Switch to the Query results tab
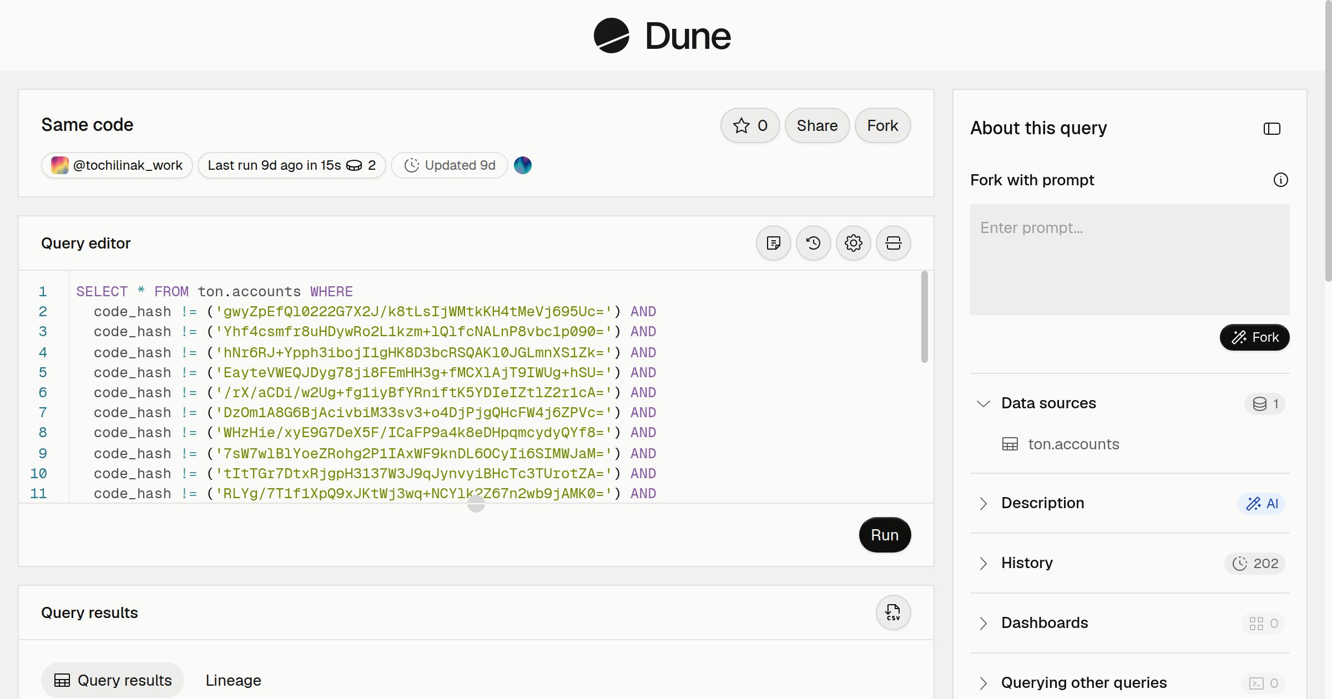Image resolution: width=1332 pixels, height=699 pixels. (x=113, y=680)
